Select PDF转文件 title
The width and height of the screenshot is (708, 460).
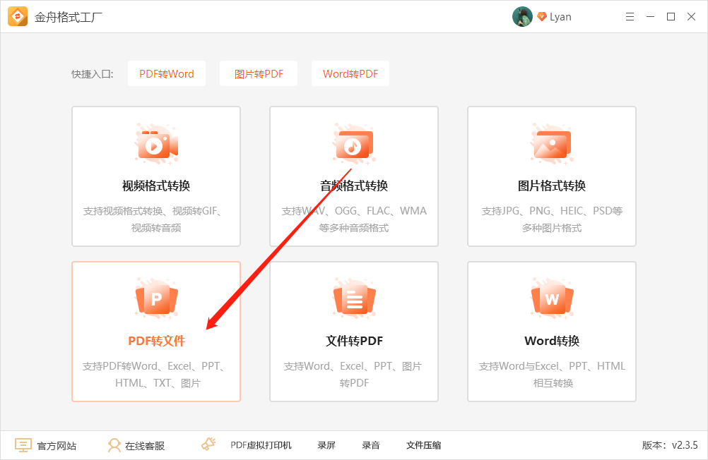[x=156, y=341]
